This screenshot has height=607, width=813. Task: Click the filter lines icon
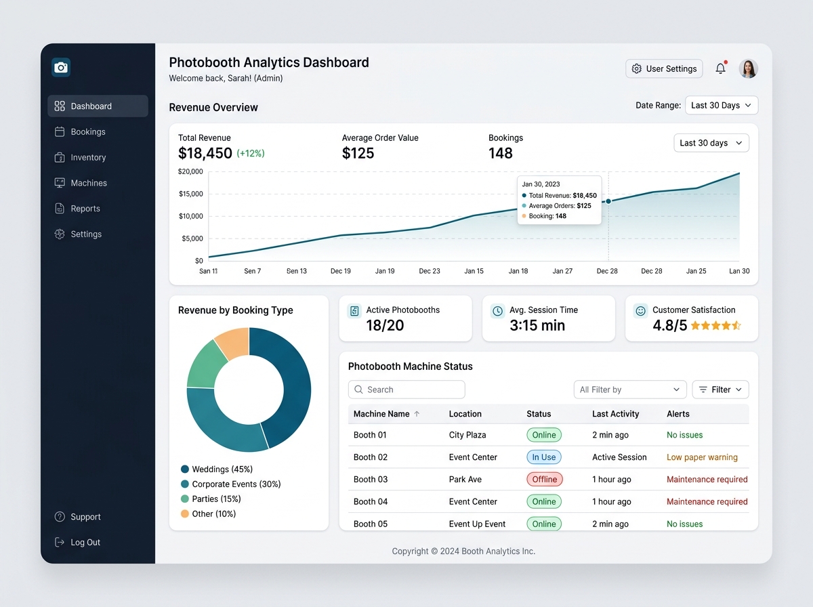pyautogui.click(x=703, y=390)
